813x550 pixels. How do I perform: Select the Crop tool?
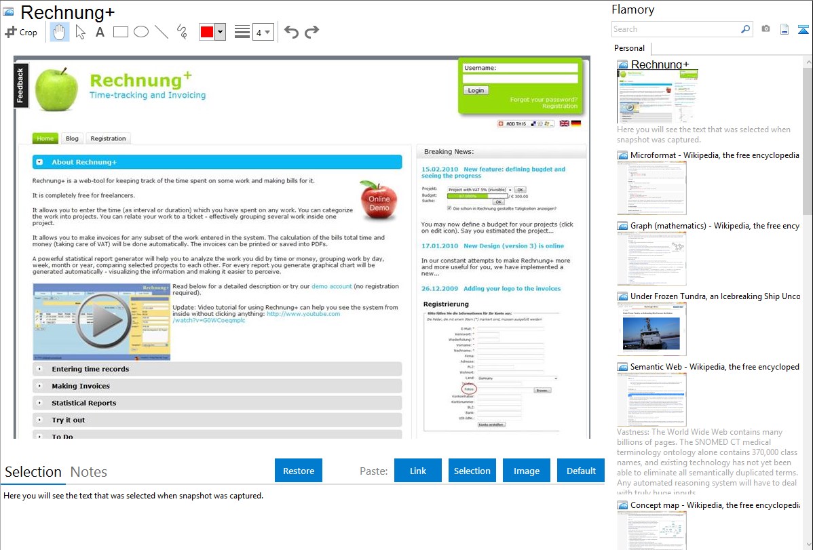(21, 32)
